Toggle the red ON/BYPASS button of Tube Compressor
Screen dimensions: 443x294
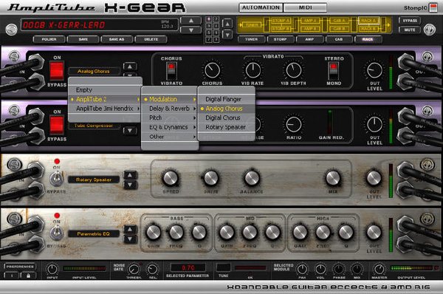click(x=57, y=125)
